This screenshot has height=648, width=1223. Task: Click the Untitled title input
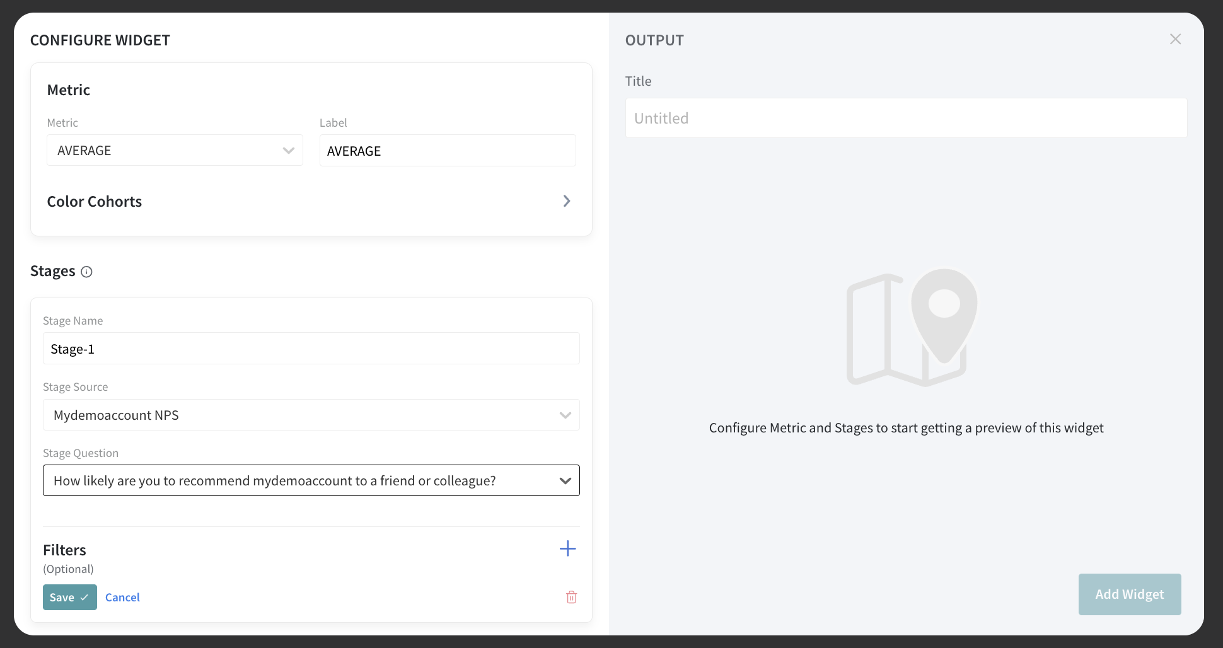pyautogui.click(x=905, y=118)
